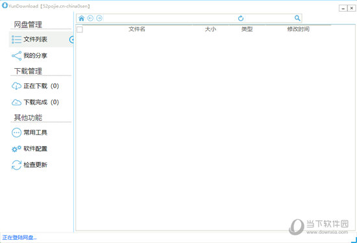Click the 正在下载 cloud download icon
This screenshot has width=357, height=243.
[x=16, y=86]
